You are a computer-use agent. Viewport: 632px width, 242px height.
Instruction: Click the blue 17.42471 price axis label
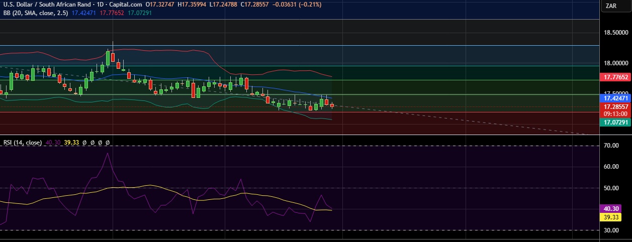615,99
